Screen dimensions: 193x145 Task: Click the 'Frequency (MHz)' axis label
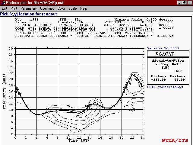(x=4, y=92)
